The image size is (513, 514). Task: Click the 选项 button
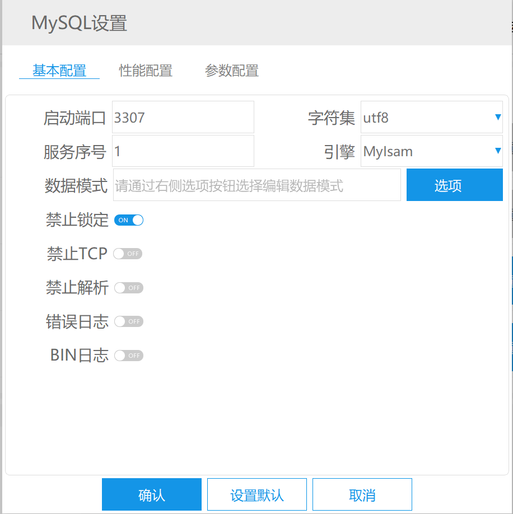[455, 185]
